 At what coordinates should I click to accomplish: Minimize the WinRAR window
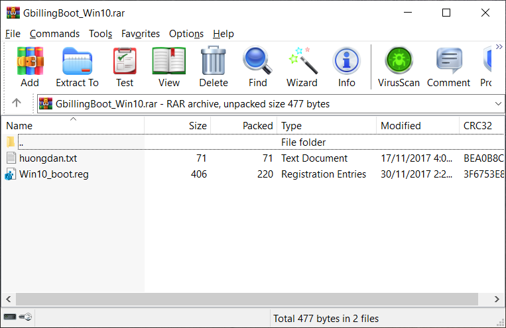pyautogui.click(x=408, y=13)
